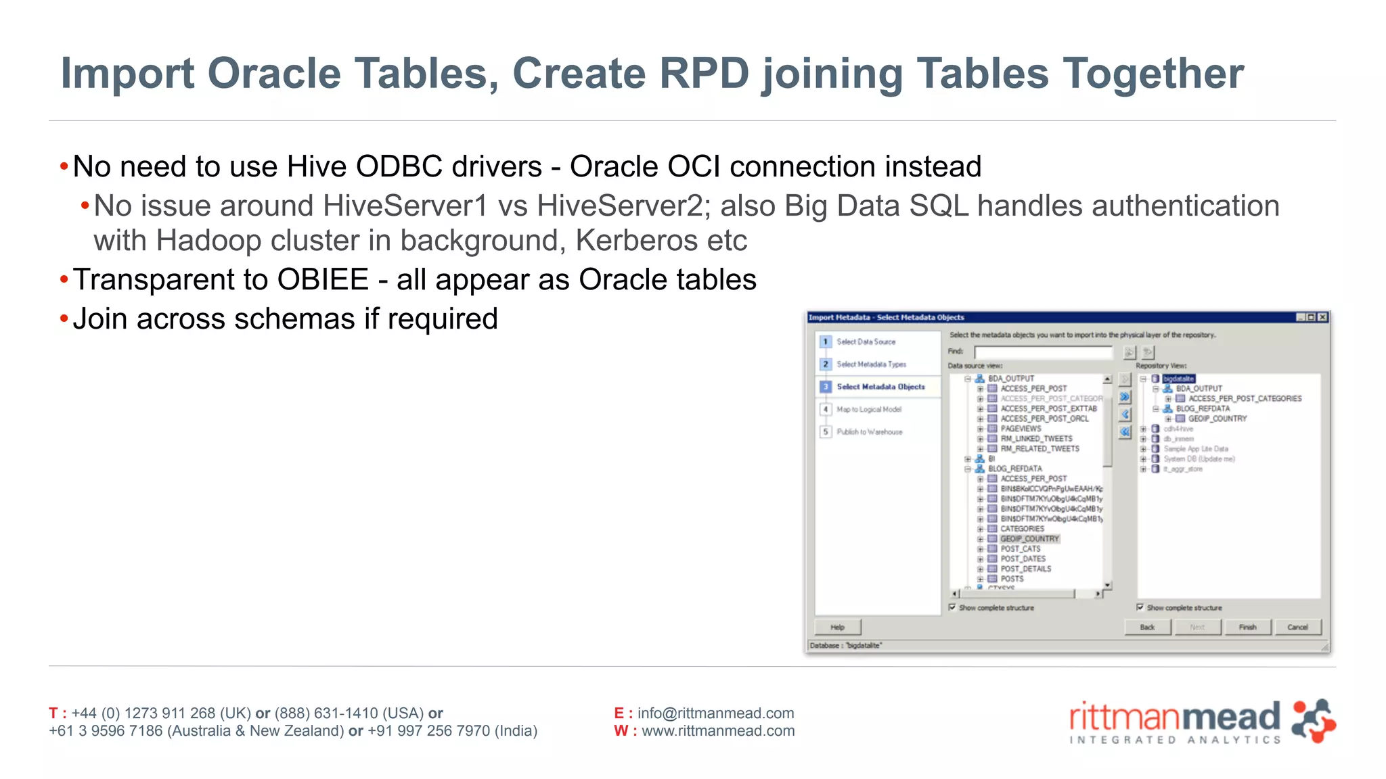Select the 'Select Metadata Objects' wizard step
This screenshot has width=1386, height=779.
880,387
